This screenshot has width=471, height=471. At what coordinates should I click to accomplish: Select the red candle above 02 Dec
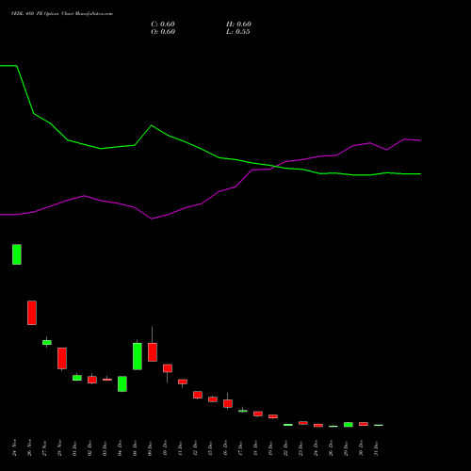(x=92, y=380)
